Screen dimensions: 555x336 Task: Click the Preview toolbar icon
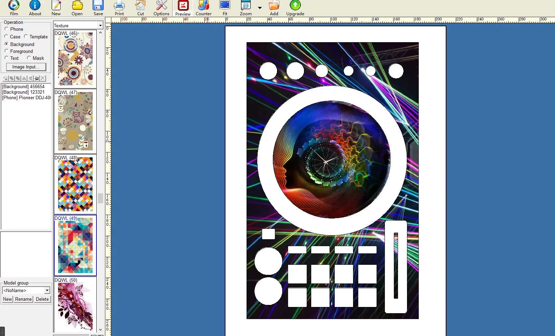click(183, 8)
